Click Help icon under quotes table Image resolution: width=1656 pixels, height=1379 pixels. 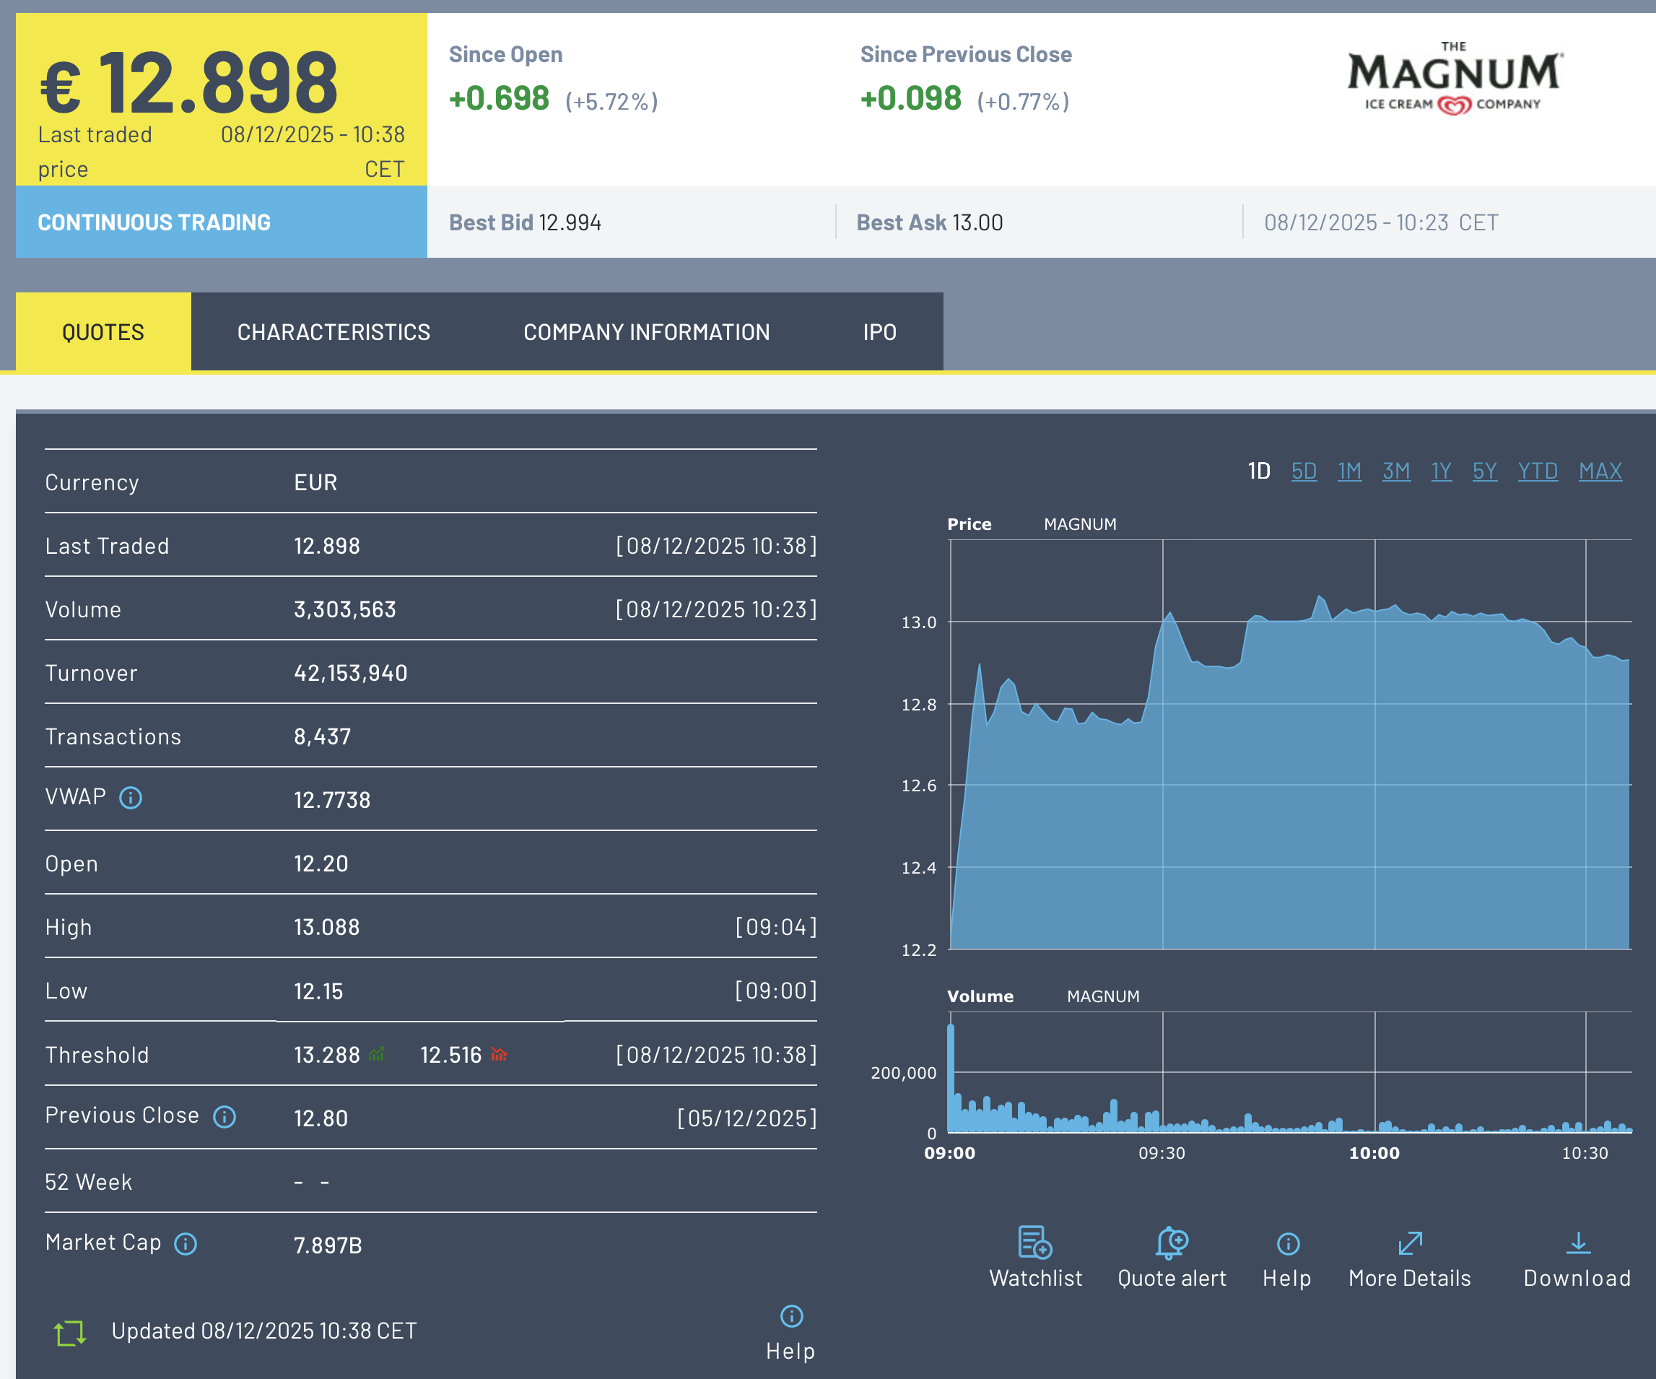pos(791,1316)
